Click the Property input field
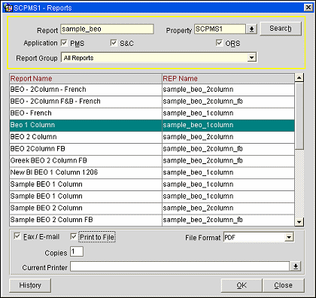Screen dimensions: 316x298 coord(220,29)
